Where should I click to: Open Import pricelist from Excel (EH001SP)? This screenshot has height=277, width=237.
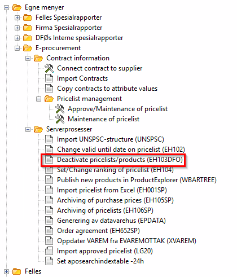click(112, 190)
